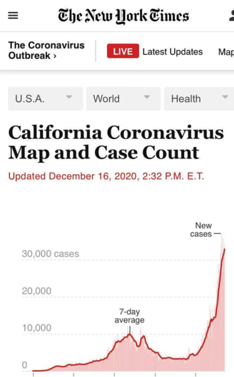The image size is (234, 377).
Task: Select the partially visible Map tab
Action: (x=226, y=52)
